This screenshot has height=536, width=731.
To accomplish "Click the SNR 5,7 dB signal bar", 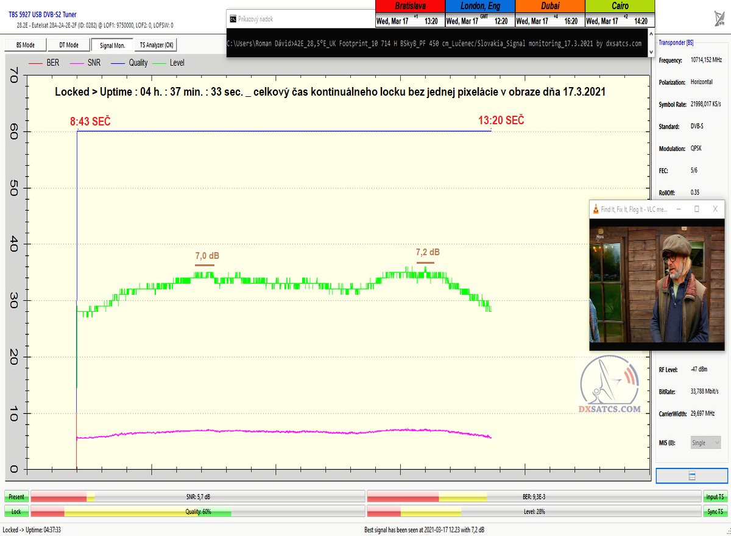I will point(197,497).
